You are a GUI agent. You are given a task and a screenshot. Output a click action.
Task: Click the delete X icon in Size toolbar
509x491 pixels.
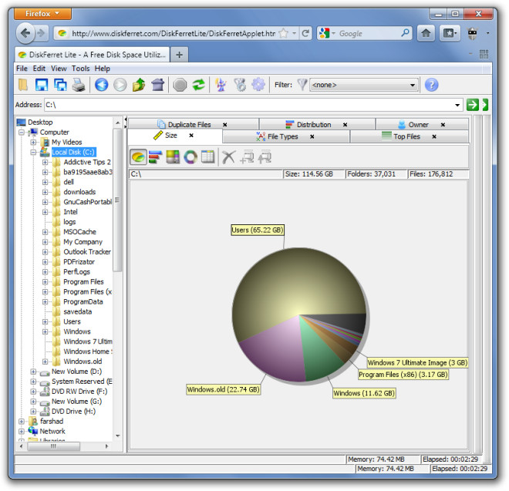coord(228,157)
